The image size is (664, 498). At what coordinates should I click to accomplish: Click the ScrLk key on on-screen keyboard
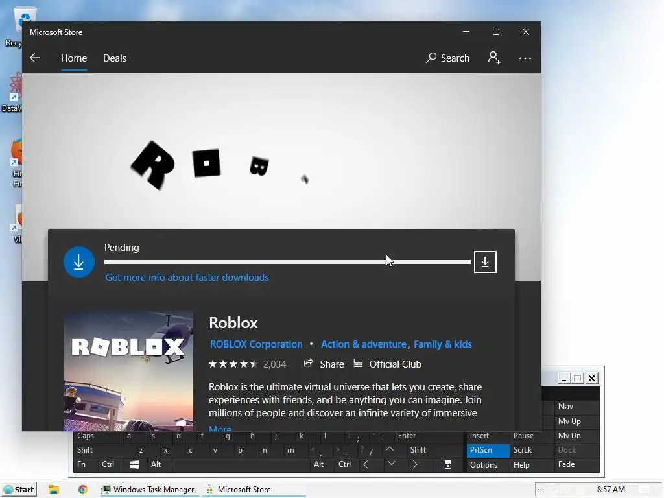click(531, 450)
